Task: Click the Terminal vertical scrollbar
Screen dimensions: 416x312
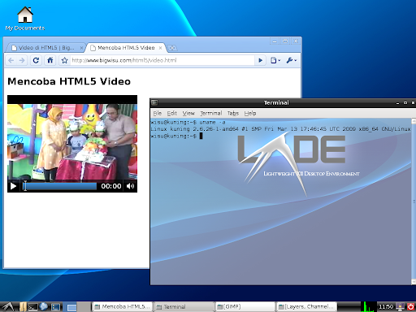Action: pyautogui.click(x=414, y=201)
